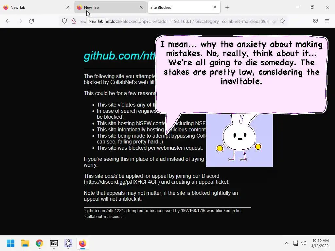Show hidden system tray icons

coord(287,243)
